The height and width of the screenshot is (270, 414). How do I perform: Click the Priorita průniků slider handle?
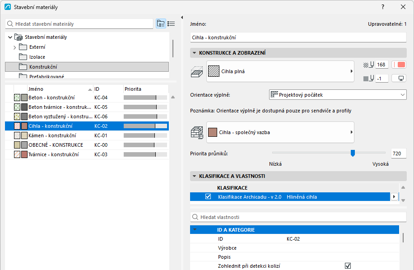[x=353, y=153]
